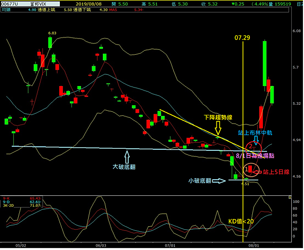This screenshot has width=304, height=250.
Task: Click the 5.32 price axis label
Action: click(x=296, y=103)
